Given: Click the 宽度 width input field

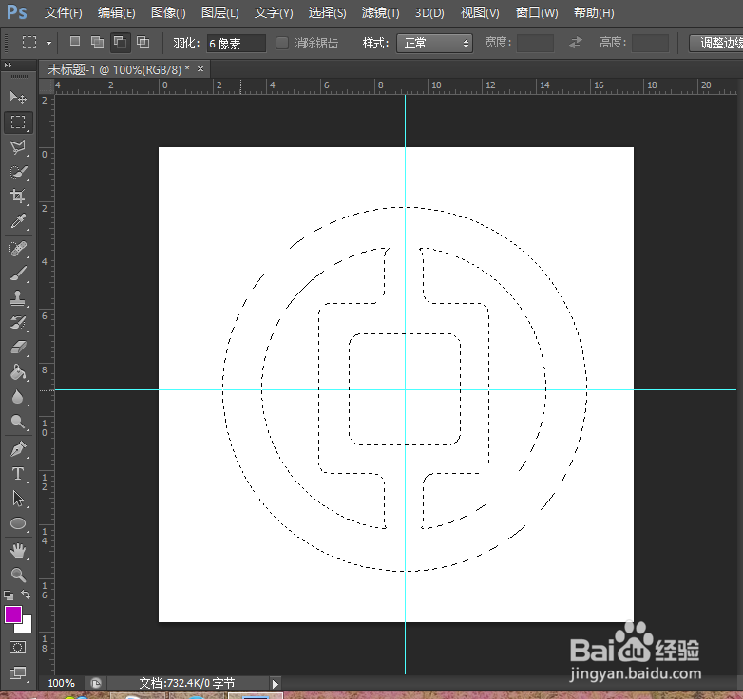Looking at the screenshot, I should click(x=535, y=43).
